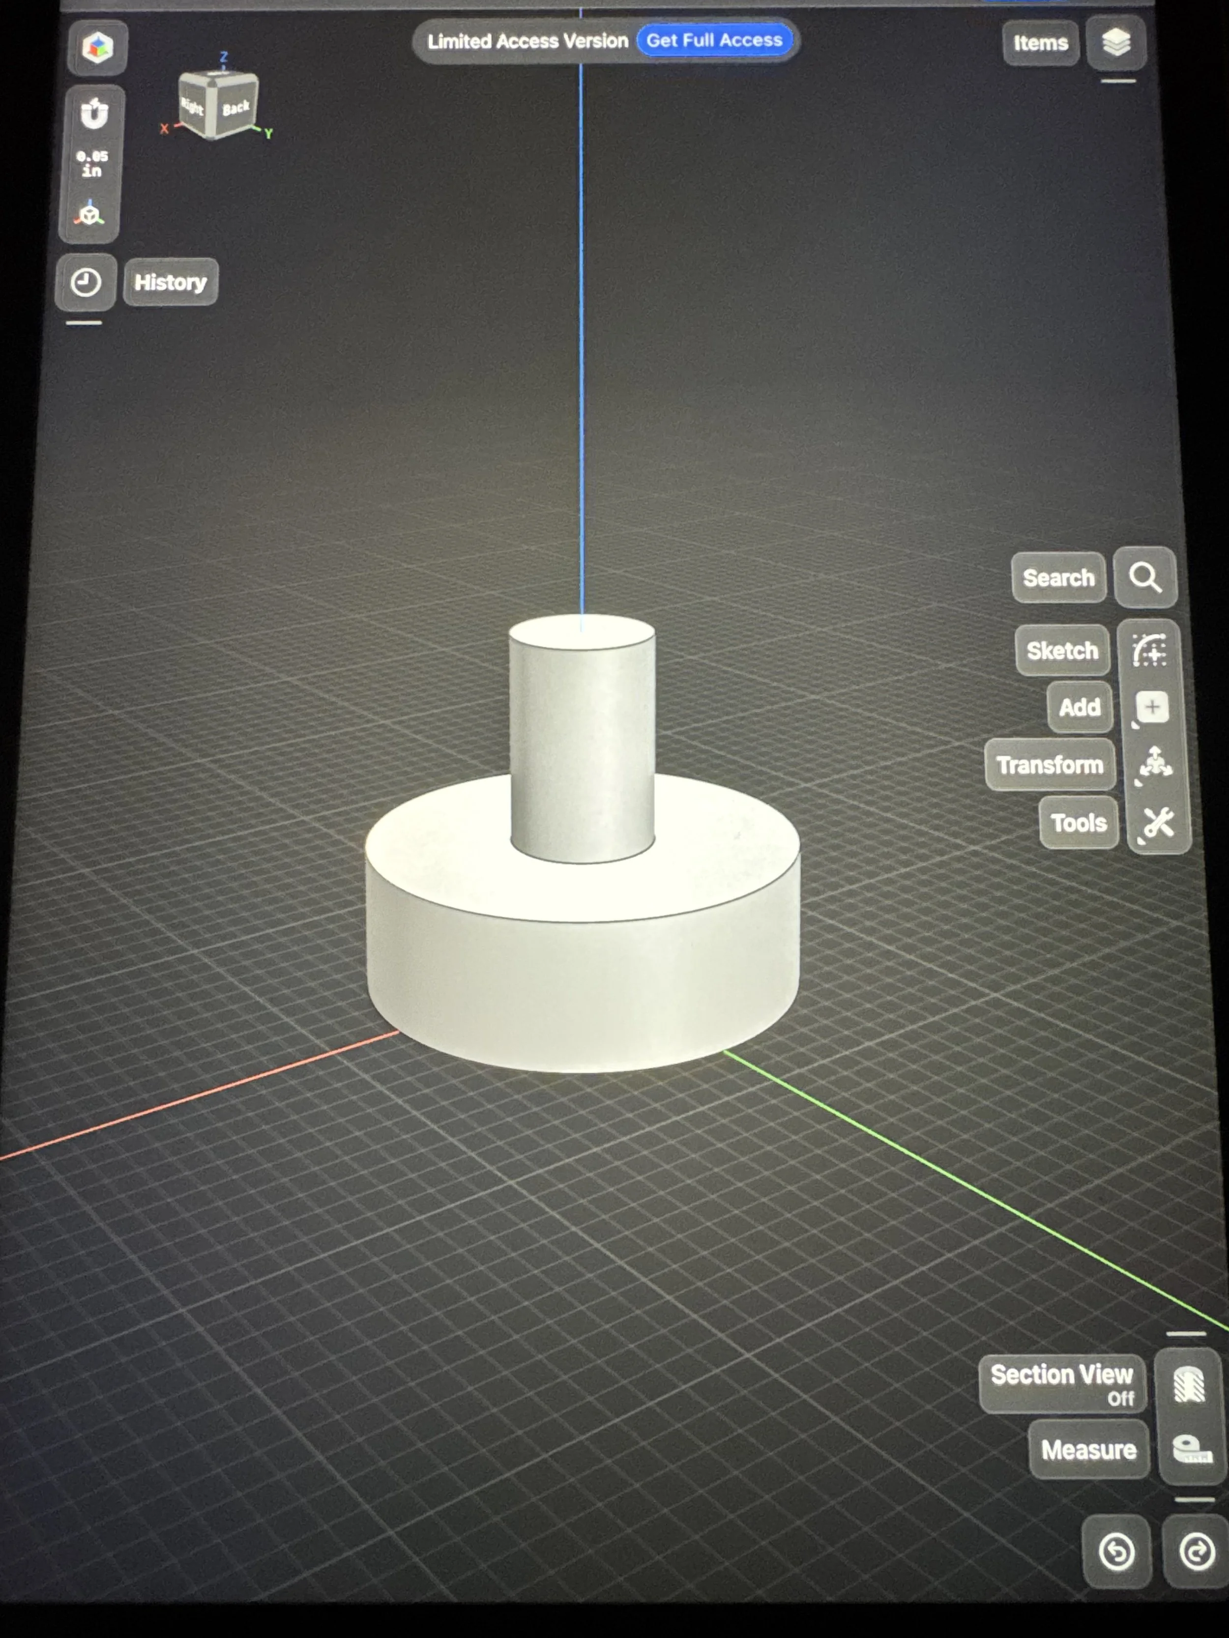
Task: Open the Sketch menu label
Action: 1062,650
